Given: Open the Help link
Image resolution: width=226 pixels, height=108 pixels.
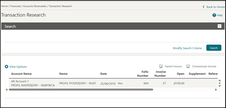Looking at the screenshot, I should 220,15.
